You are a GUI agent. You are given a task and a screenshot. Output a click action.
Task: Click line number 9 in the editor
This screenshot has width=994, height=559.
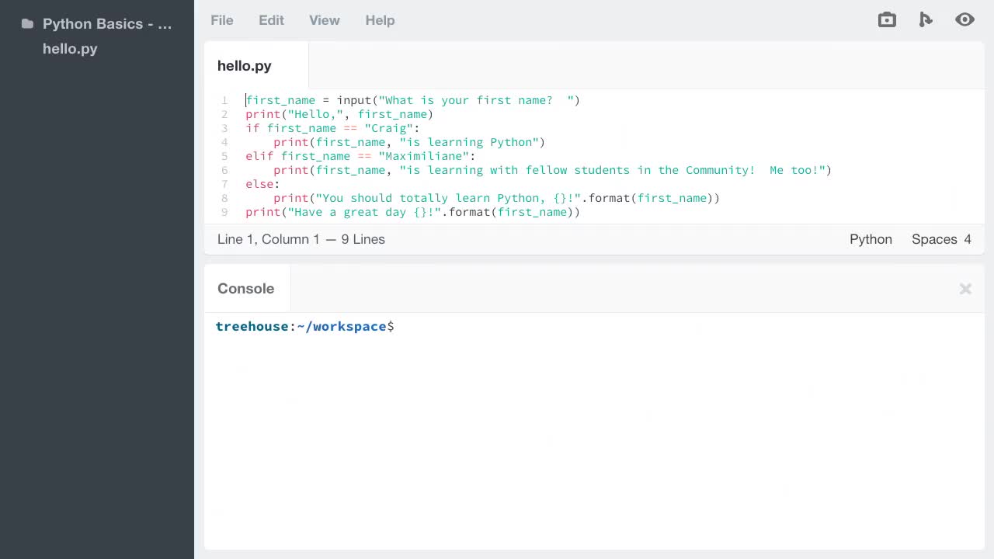click(x=224, y=212)
